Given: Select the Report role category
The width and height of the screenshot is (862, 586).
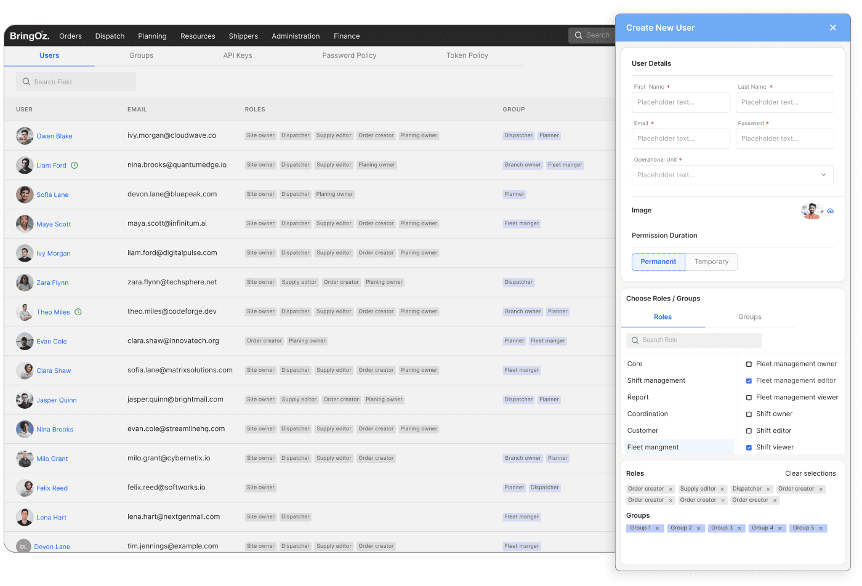Looking at the screenshot, I should click(x=638, y=397).
